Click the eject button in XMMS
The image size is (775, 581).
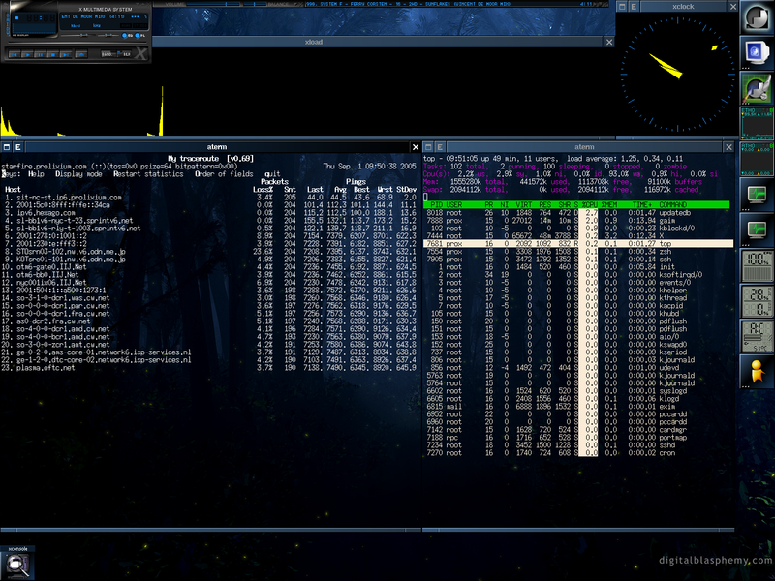coord(81,54)
